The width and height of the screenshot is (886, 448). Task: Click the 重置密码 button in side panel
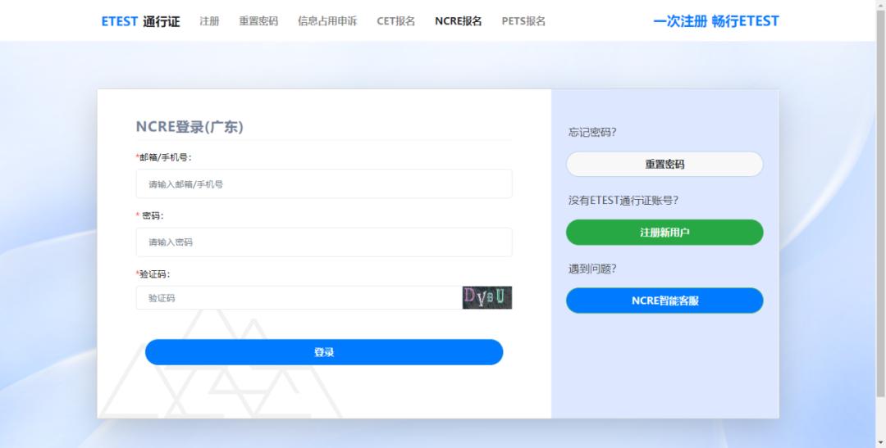tap(664, 164)
